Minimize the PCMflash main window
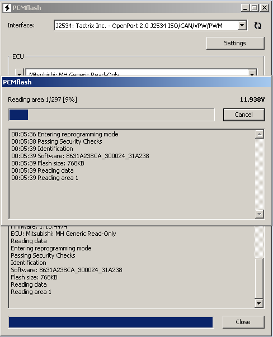Viewport: 273px width, 337px height. pos(245,8)
